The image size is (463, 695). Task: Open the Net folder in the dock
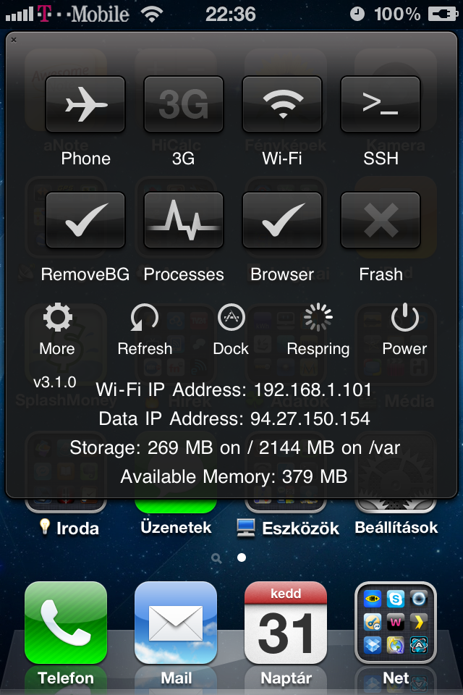pyautogui.click(x=396, y=623)
